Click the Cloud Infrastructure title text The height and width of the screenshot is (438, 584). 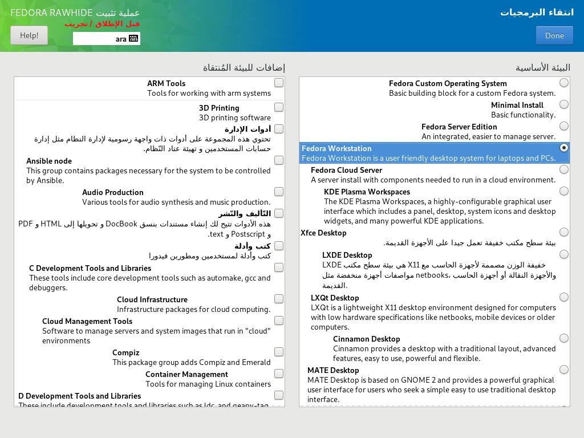[x=152, y=299]
